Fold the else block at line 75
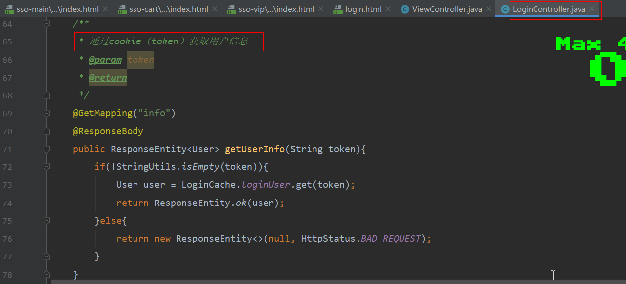The width and height of the screenshot is (626, 284). pyautogui.click(x=46, y=220)
